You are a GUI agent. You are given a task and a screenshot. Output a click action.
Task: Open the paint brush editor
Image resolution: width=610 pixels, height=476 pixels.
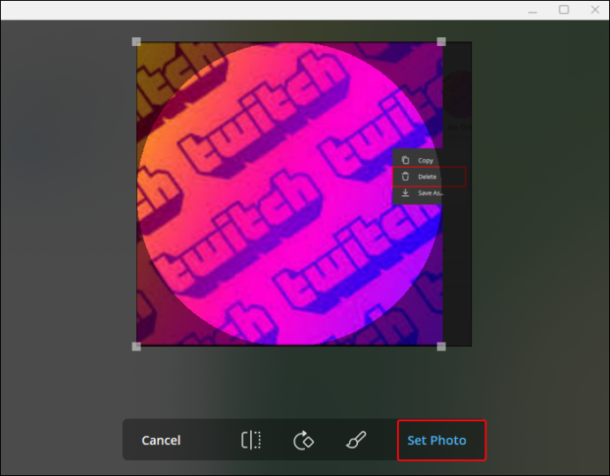[355, 440]
